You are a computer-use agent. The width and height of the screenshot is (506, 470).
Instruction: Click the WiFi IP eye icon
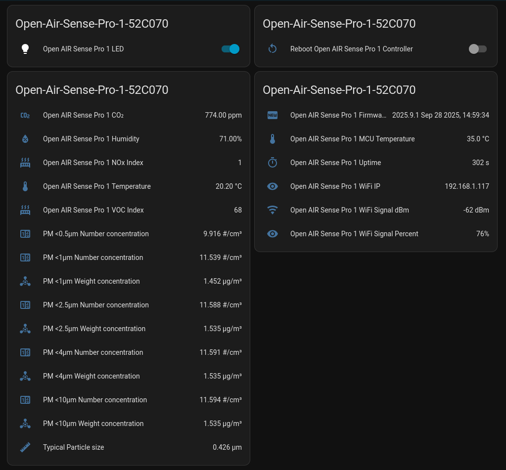[x=273, y=186]
